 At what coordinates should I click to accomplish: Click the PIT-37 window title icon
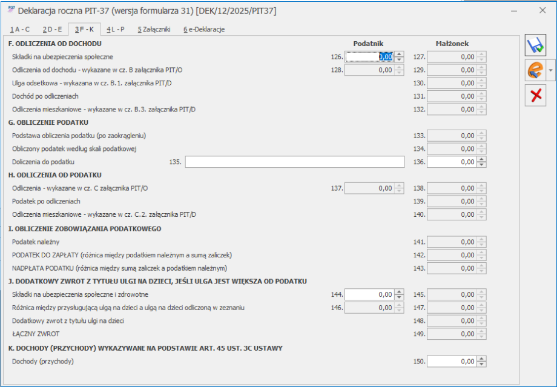11,10
